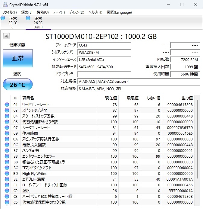Click status orb of row 04 スタート/ストップ回数
The image size is (203, 209).
(x=7, y=116)
